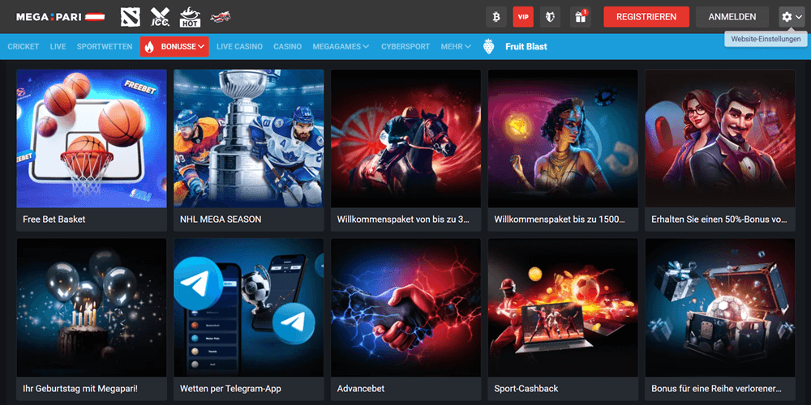
Task: Click the Bitcoin payment icon
Action: click(496, 17)
